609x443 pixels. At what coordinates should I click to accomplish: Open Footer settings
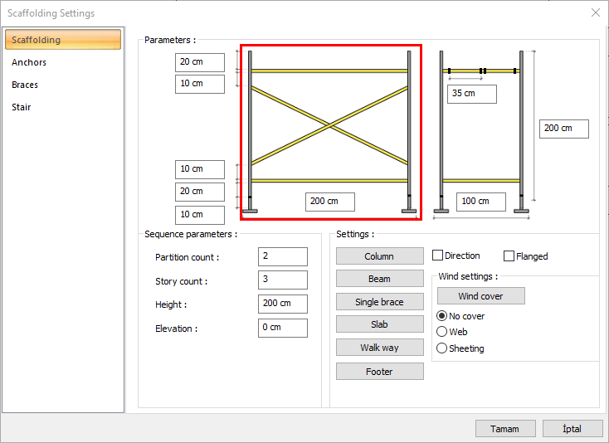click(379, 372)
